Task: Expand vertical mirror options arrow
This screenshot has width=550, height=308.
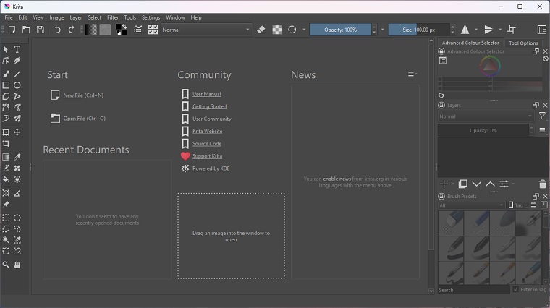Action: 500,30
